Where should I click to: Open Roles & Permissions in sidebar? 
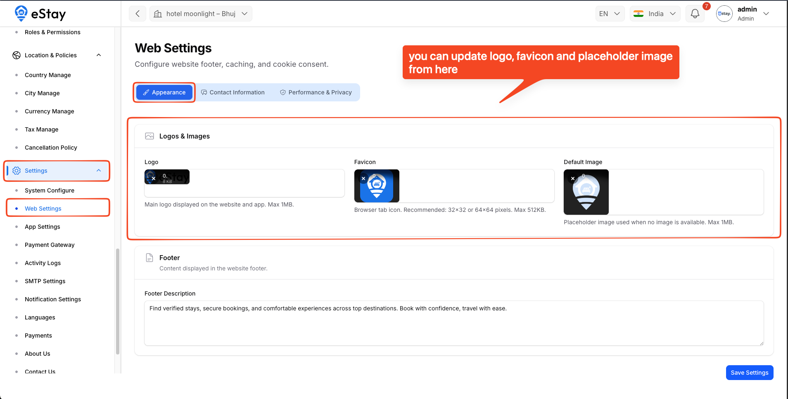click(x=52, y=32)
